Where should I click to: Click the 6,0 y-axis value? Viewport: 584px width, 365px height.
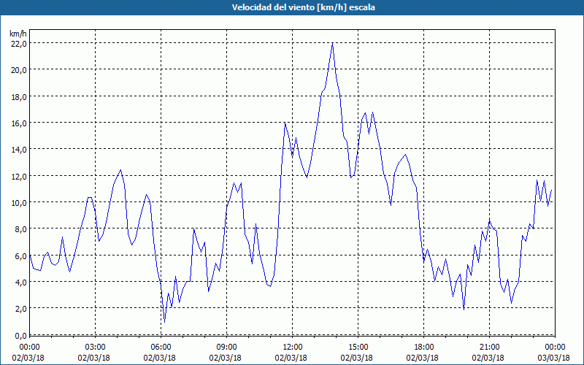coord(20,256)
